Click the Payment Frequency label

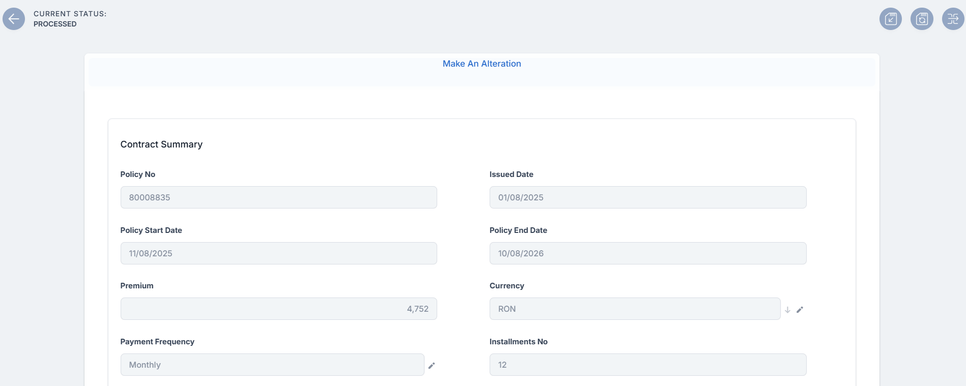[x=157, y=342]
